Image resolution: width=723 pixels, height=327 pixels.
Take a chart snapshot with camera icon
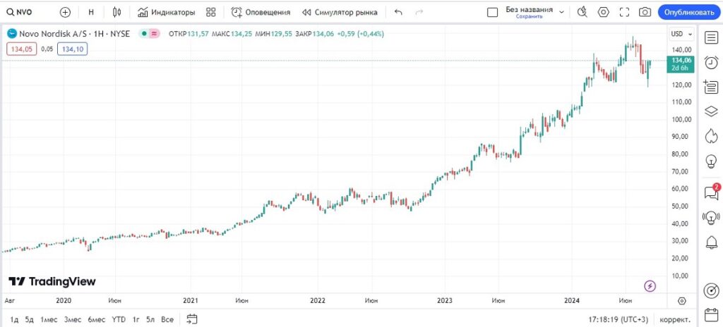click(645, 13)
